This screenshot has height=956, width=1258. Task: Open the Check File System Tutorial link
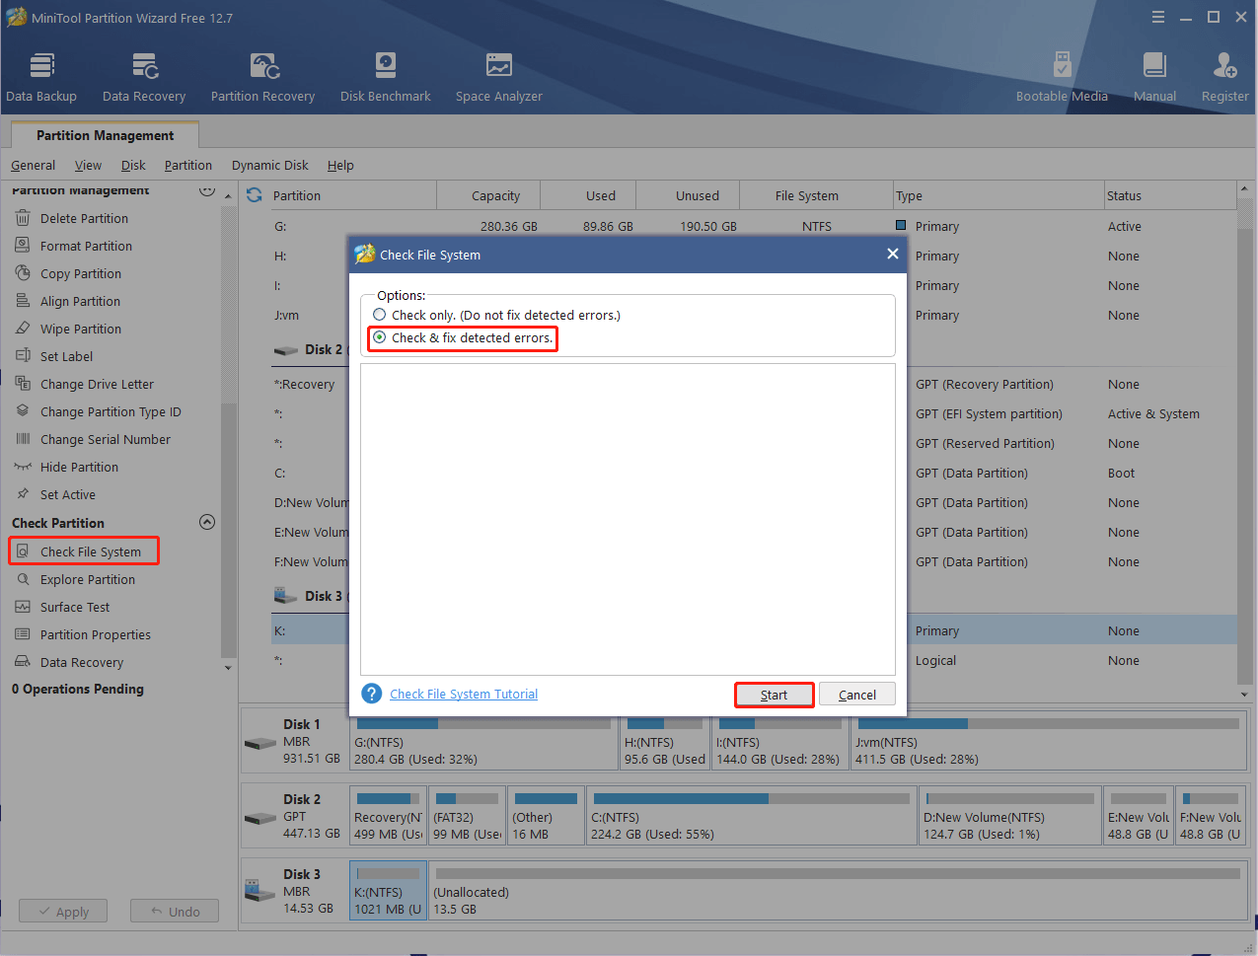pyautogui.click(x=464, y=695)
